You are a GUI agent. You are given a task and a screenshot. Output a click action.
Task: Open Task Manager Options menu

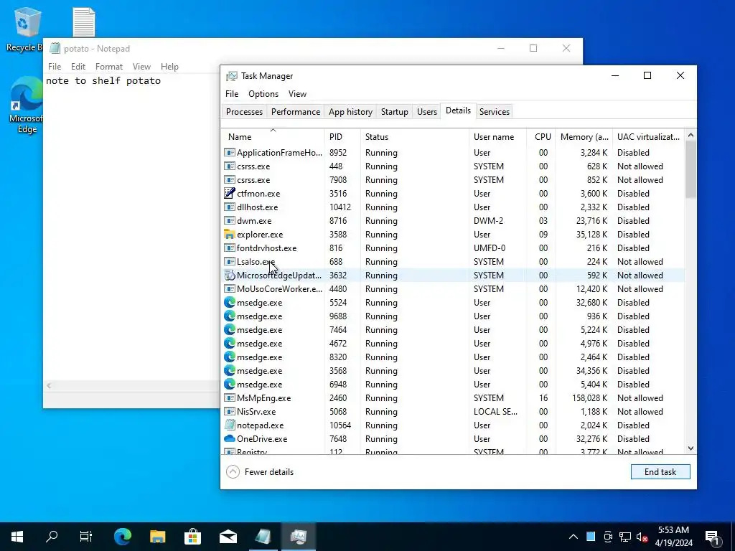[263, 94]
